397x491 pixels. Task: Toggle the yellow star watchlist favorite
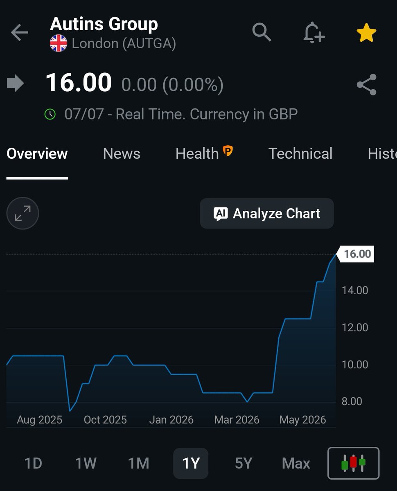pos(366,33)
